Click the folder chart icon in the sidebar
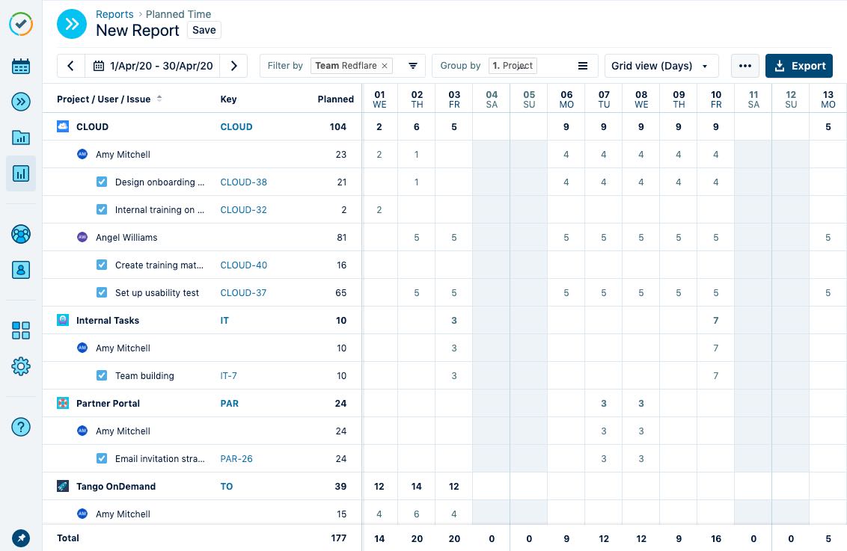This screenshot has width=847, height=551. (x=21, y=137)
